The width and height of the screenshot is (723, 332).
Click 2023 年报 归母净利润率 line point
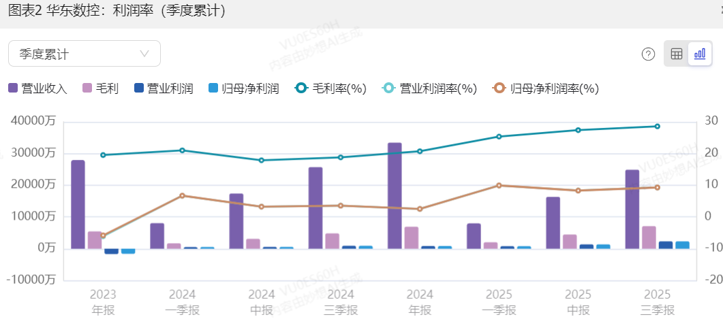tap(103, 235)
